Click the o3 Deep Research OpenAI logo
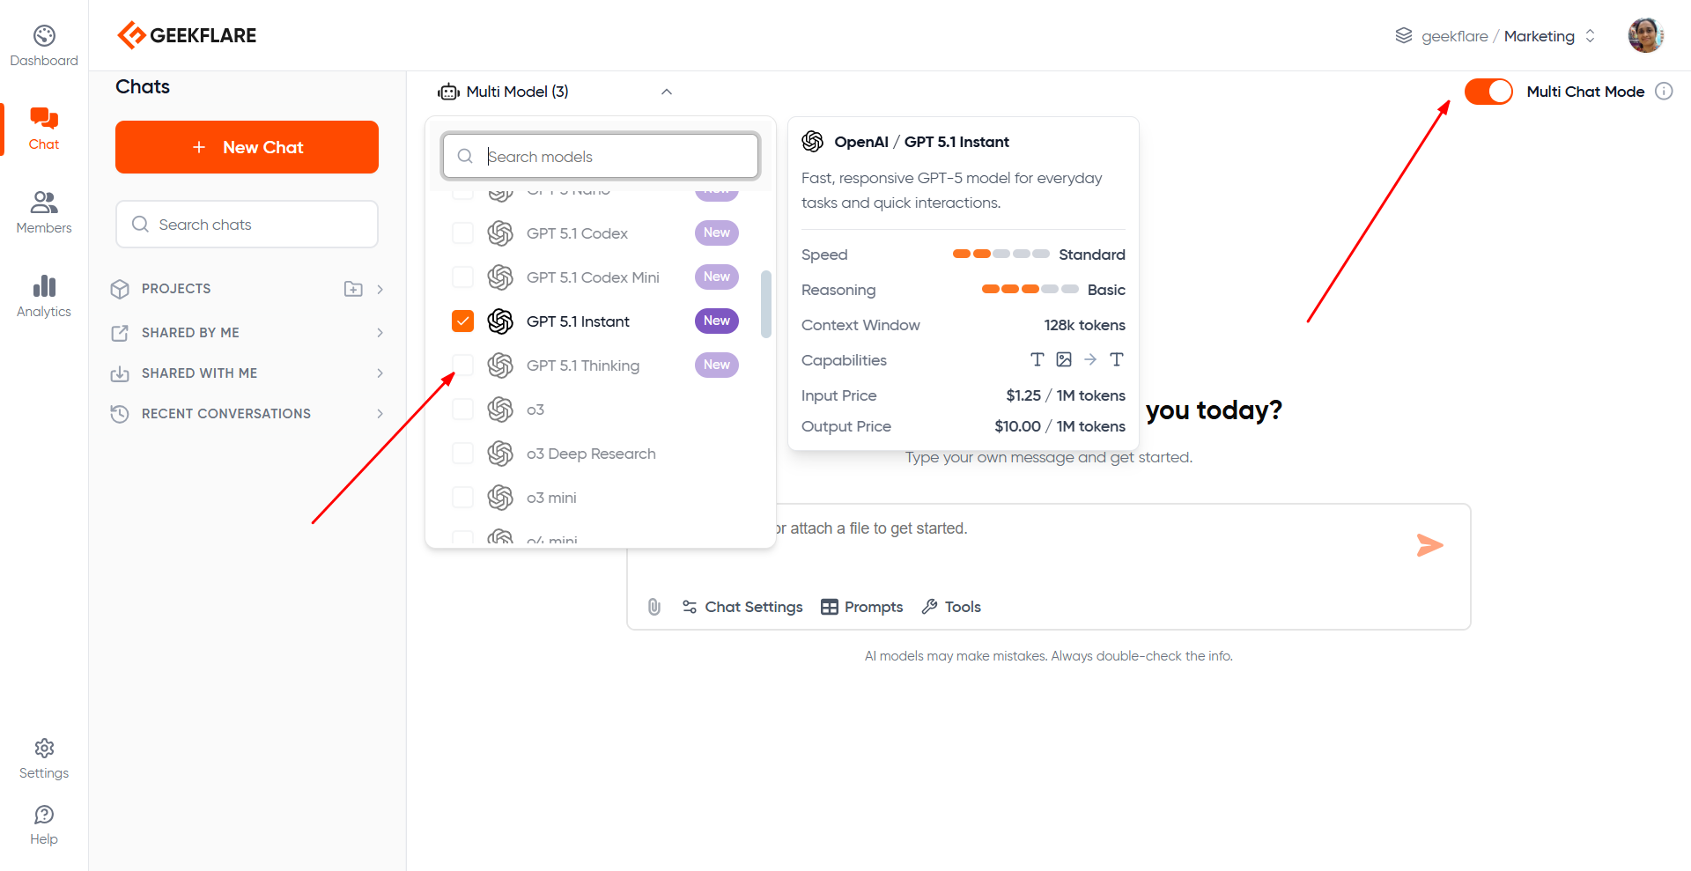Screen dimensions: 1691x871 pos(500,454)
